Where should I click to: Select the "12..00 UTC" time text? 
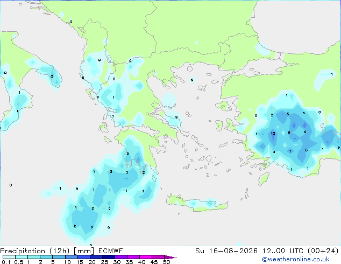coord(282,251)
